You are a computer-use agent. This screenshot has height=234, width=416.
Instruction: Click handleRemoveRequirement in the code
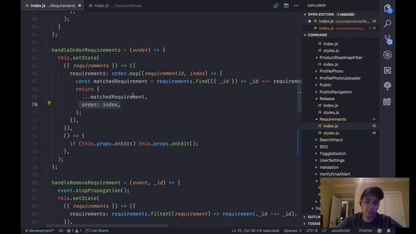pyautogui.click(x=86, y=183)
